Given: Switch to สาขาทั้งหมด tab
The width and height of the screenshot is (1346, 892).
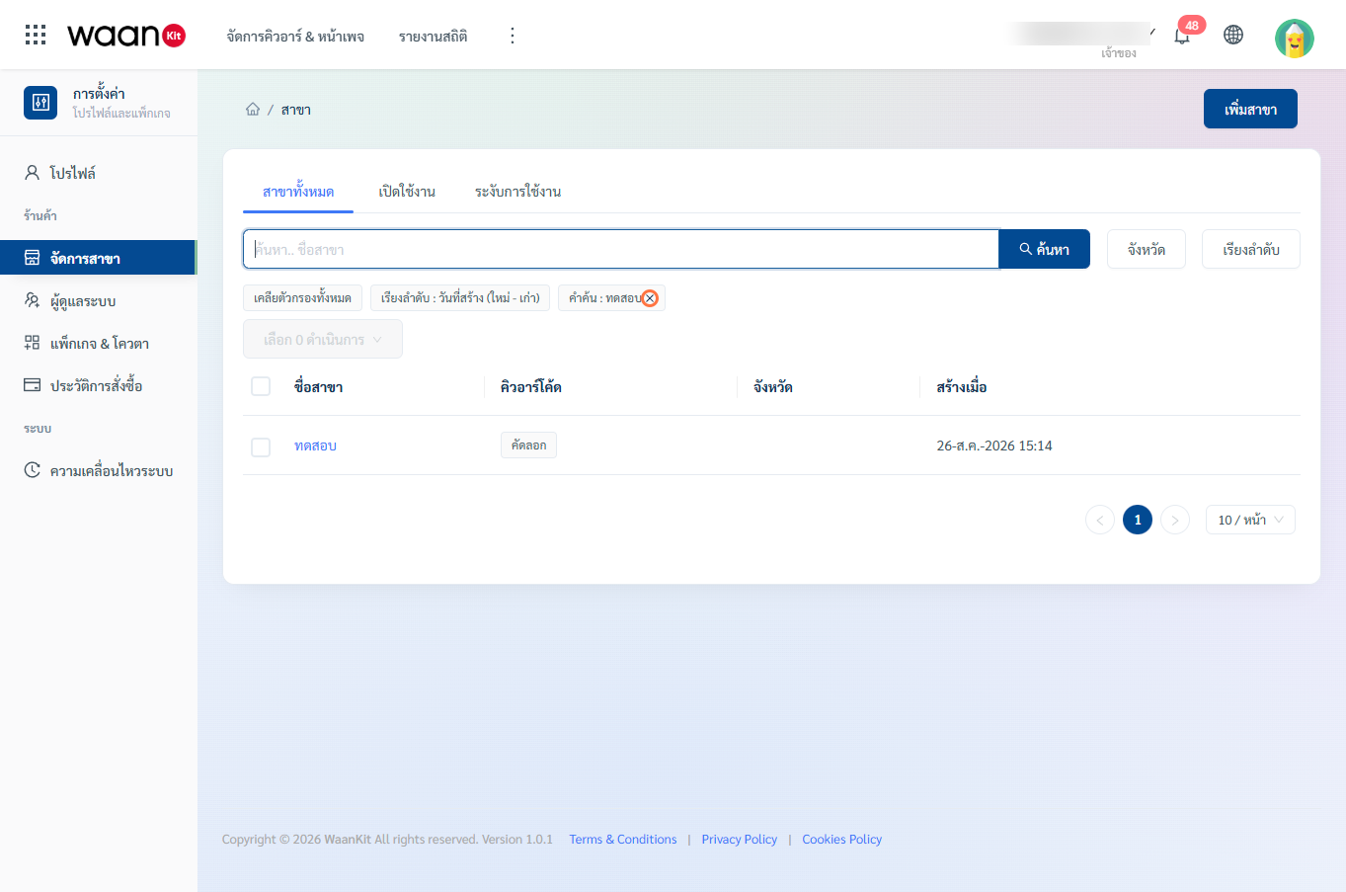Looking at the screenshot, I should [x=298, y=192].
